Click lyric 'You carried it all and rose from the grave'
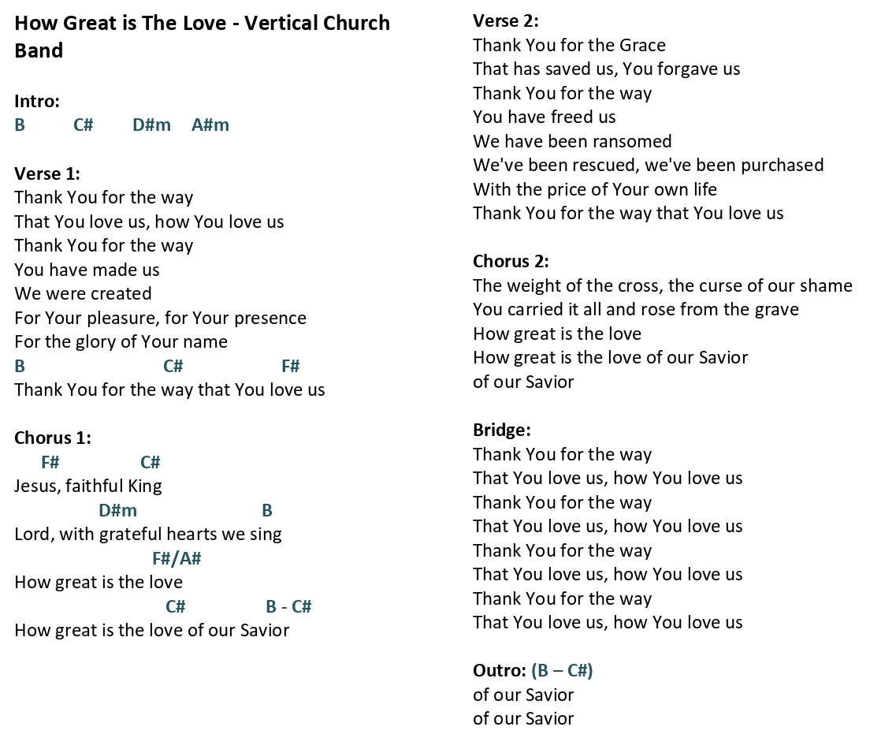 (636, 310)
